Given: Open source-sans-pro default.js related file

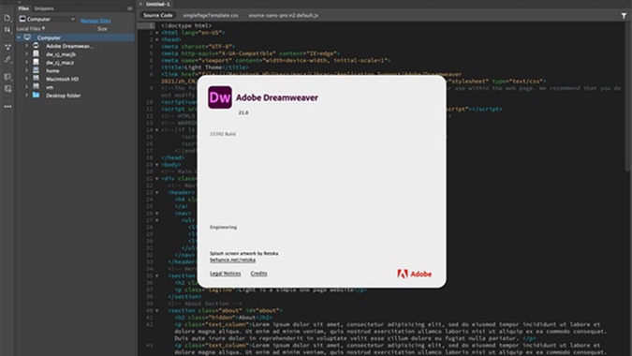Looking at the screenshot, I should 283,15.
